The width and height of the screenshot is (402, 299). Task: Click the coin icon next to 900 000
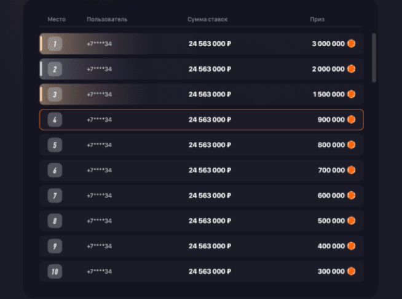click(351, 119)
